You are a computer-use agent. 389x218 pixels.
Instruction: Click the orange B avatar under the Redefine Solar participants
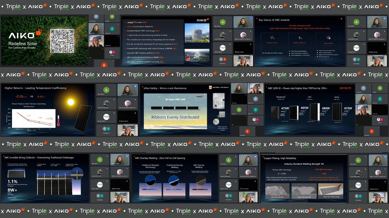click(104, 65)
